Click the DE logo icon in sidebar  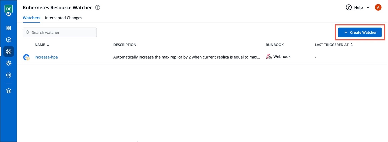pyautogui.click(x=9, y=11)
